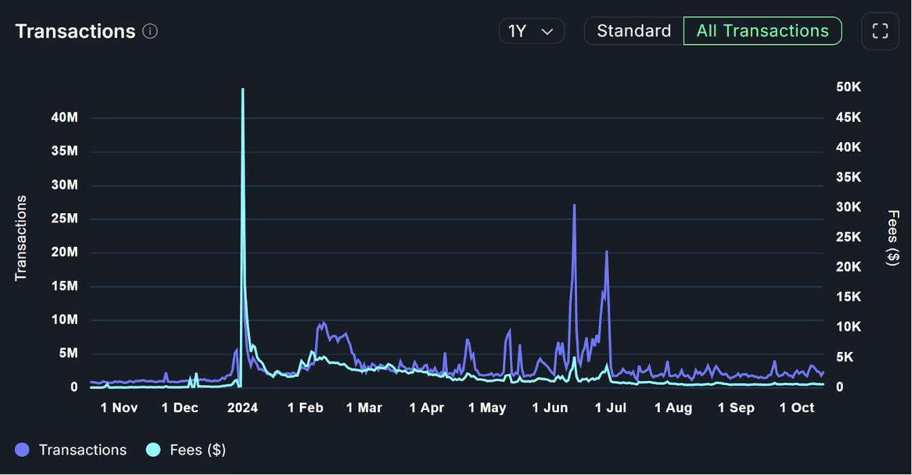The image size is (912, 475).
Task: Click the 25M left axis value
Action: click(x=65, y=219)
